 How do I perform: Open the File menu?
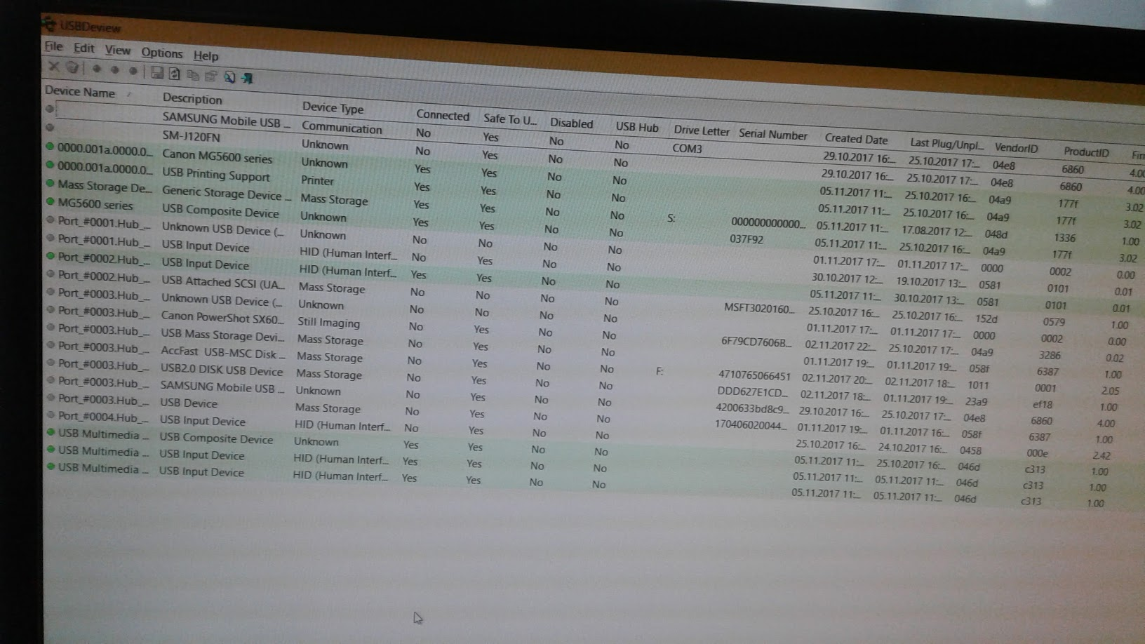54,46
